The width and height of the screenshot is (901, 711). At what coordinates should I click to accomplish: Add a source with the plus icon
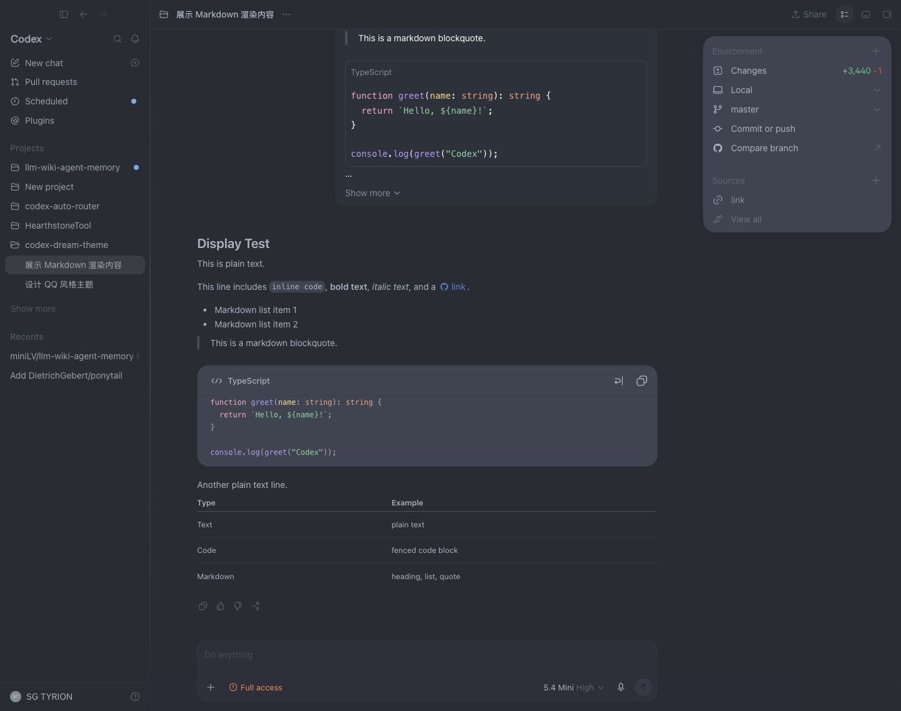[x=876, y=181]
